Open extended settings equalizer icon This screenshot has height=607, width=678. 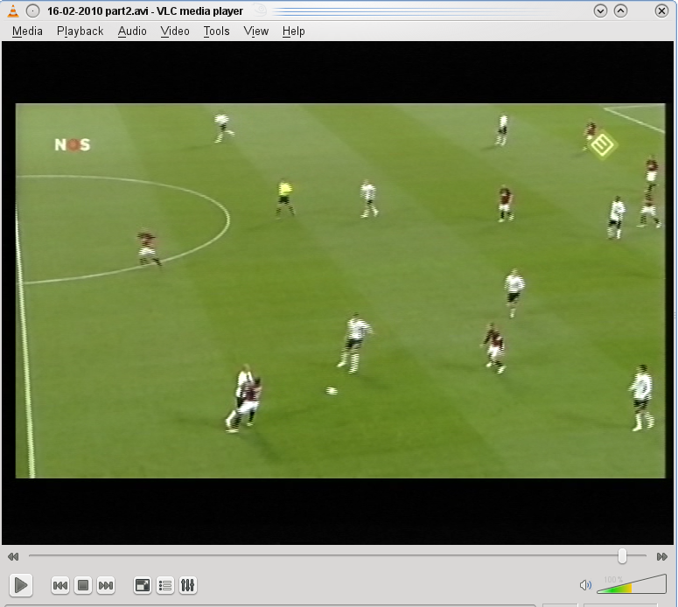pos(187,585)
